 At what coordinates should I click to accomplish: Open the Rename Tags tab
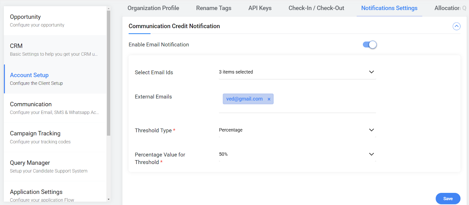point(214,8)
